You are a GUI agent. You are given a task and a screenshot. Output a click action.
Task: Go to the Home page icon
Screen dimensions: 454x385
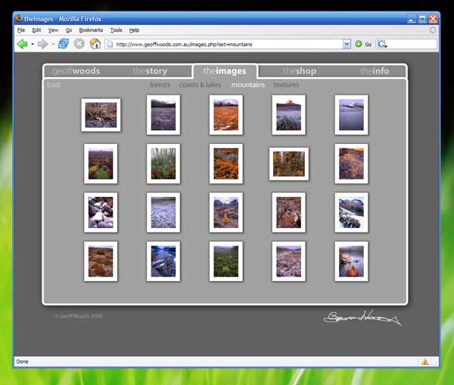(95, 44)
